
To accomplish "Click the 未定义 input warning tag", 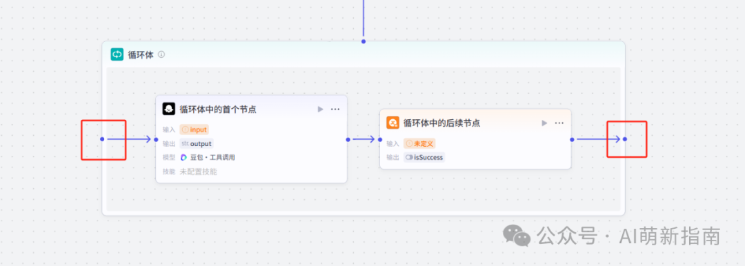I will [x=419, y=143].
